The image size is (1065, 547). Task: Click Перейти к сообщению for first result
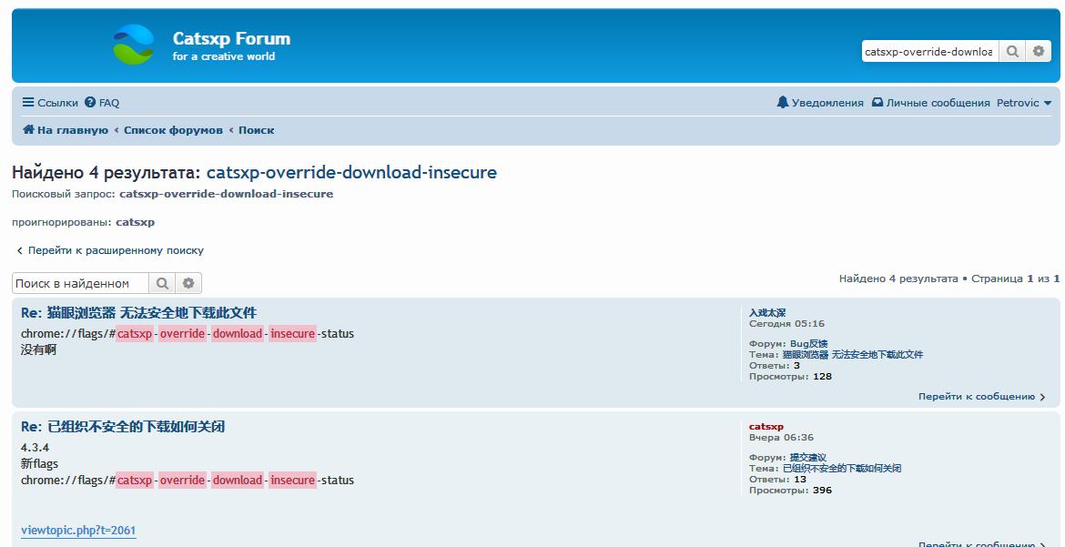981,396
